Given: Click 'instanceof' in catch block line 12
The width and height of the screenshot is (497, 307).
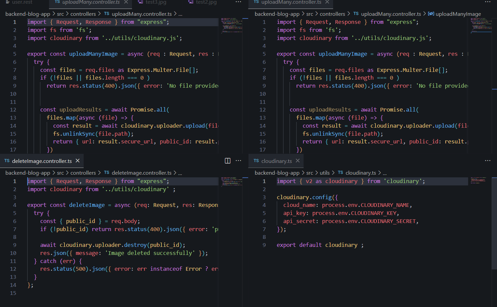Looking at the screenshot, I should click(166, 268).
